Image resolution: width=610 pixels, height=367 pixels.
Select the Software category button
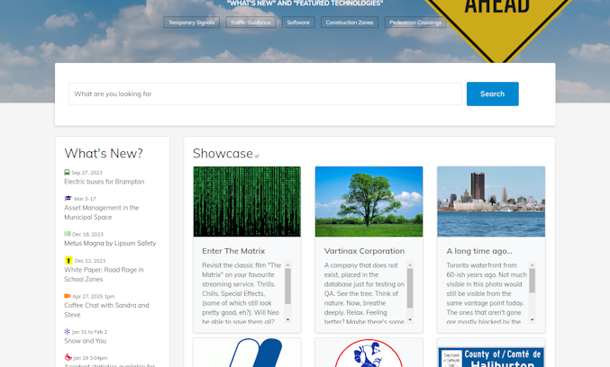click(298, 22)
